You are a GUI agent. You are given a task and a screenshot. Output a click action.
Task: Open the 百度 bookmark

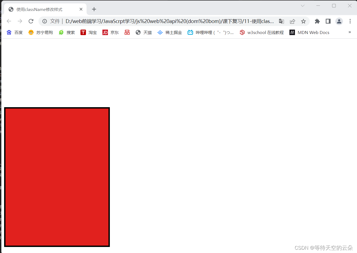(x=15, y=32)
